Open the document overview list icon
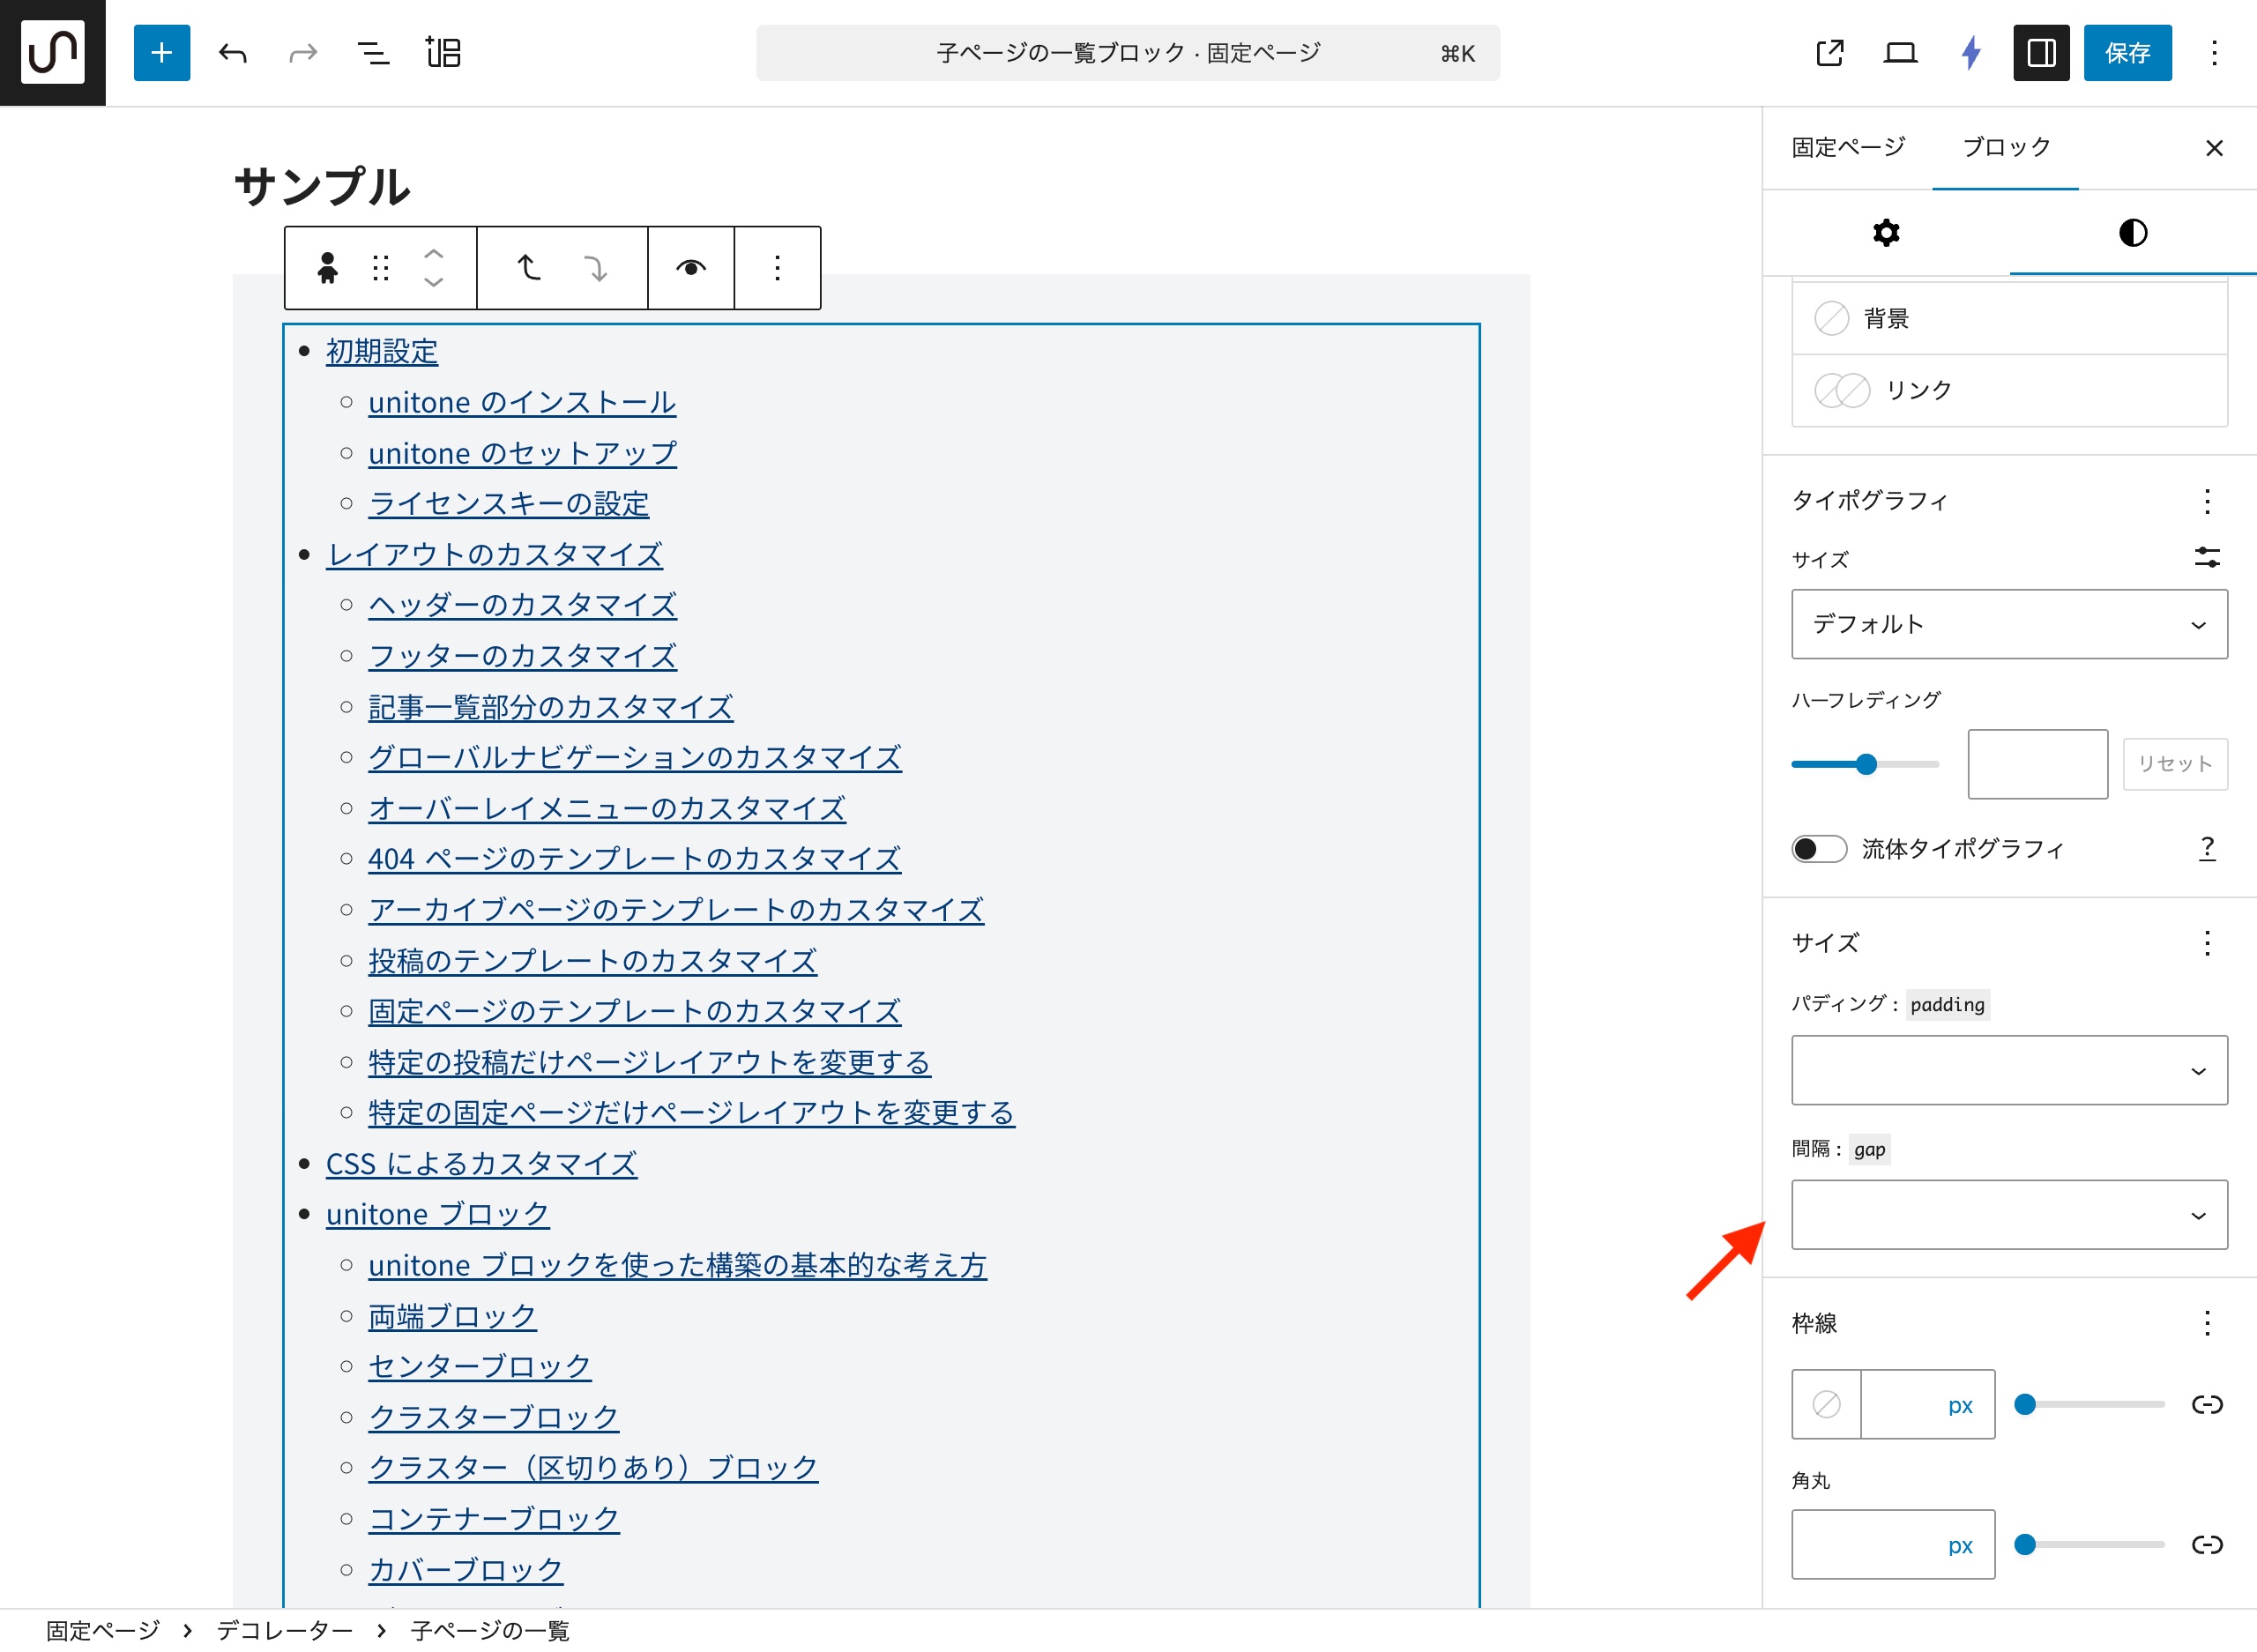This screenshot has height=1652, width=2257. (x=373, y=53)
